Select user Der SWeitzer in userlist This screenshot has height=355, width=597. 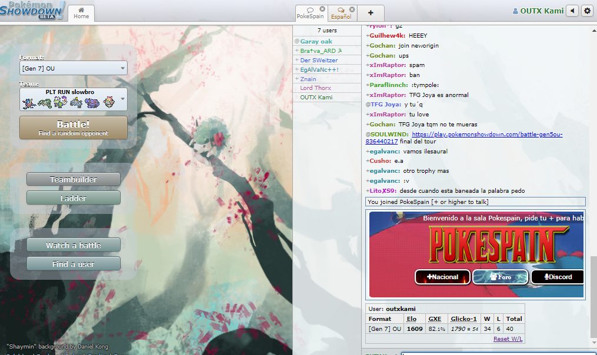tap(327, 60)
